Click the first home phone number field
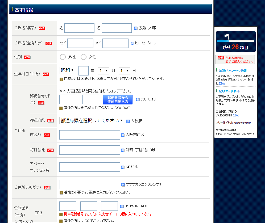This screenshot has height=223, width=265. 68,206
